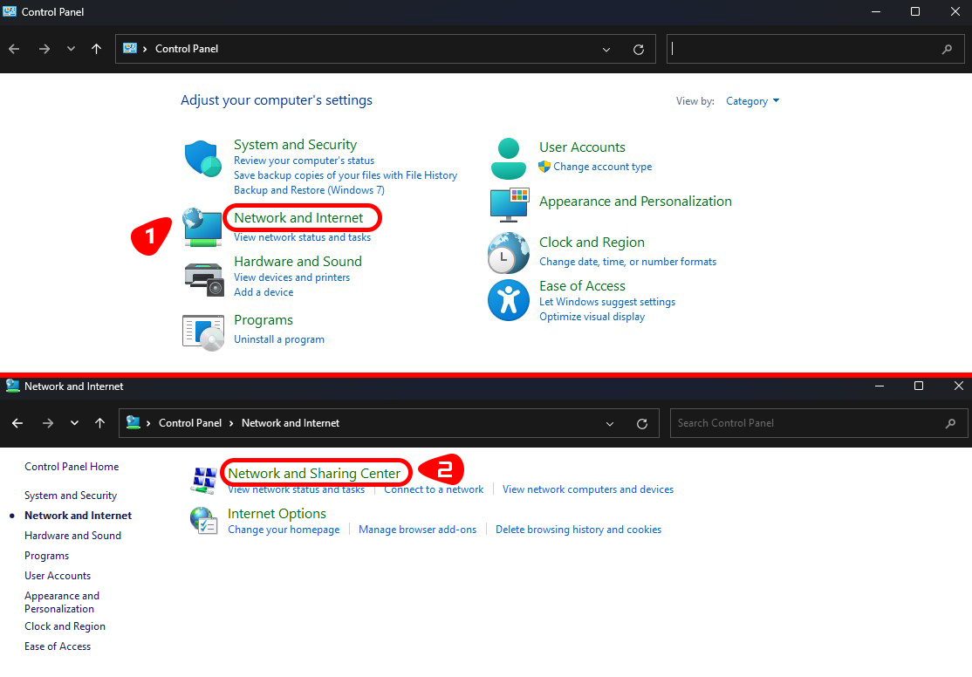Open Network and Sharing Center
This screenshot has height=677, width=972.
(314, 473)
